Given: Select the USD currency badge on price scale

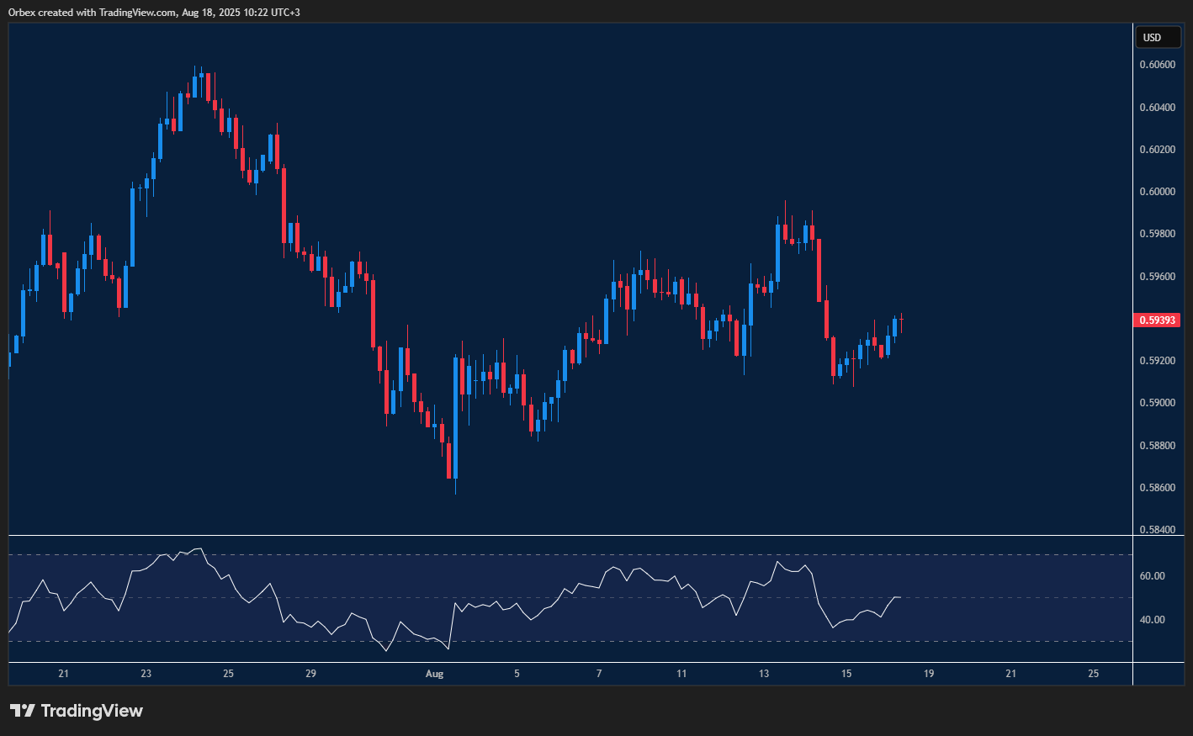Looking at the screenshot, I should pos(1159,37).
